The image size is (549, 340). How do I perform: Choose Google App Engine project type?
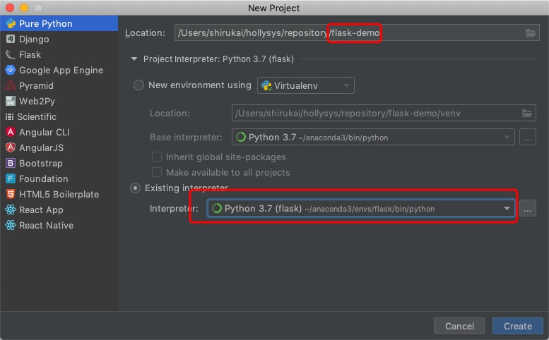pos(59,70)
